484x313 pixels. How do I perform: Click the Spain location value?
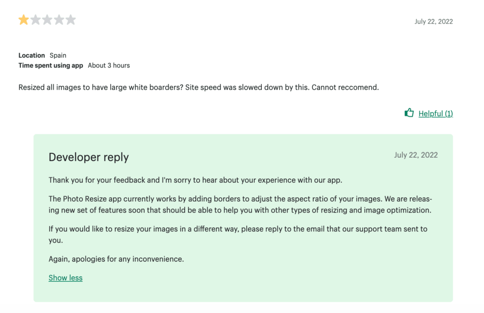[58, 55]
